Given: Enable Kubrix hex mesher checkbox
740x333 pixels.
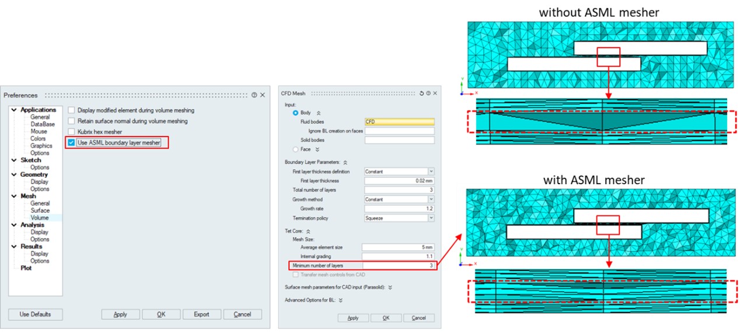Looking at the screenshot, I should (x=72, y=132).
